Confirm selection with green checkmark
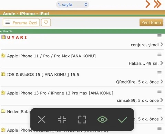Screen dimensions: 165x134 (x=123, y=120)
